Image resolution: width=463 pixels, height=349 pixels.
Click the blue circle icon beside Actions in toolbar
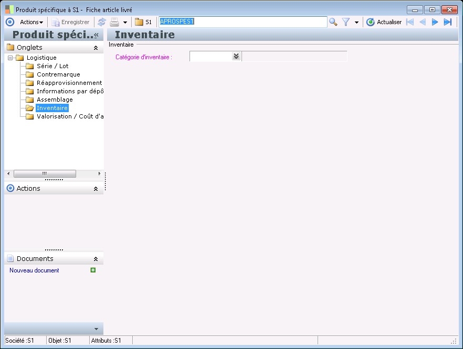coord(10,22)
